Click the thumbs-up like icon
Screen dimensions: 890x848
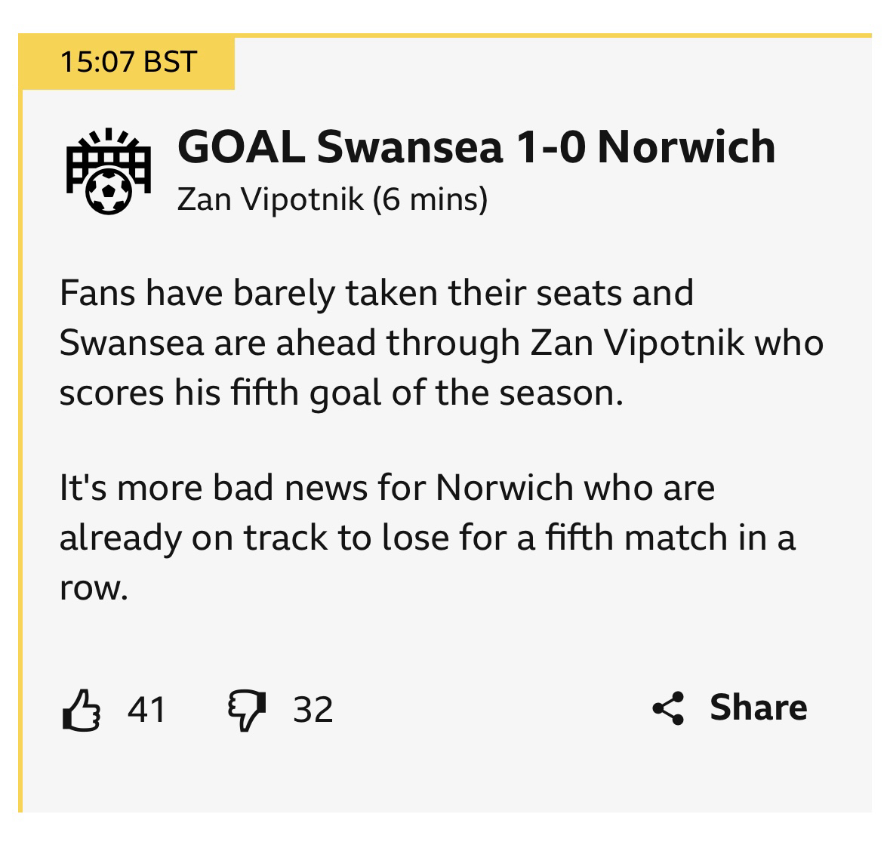coord(81,710)
